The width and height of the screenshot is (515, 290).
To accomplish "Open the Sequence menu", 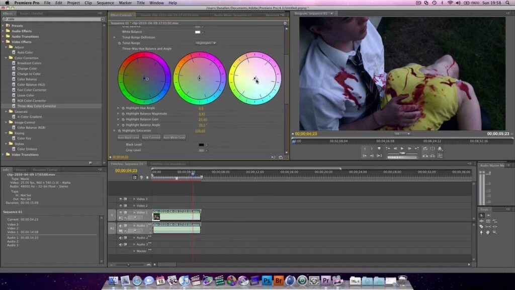I will tap(105, 3).
